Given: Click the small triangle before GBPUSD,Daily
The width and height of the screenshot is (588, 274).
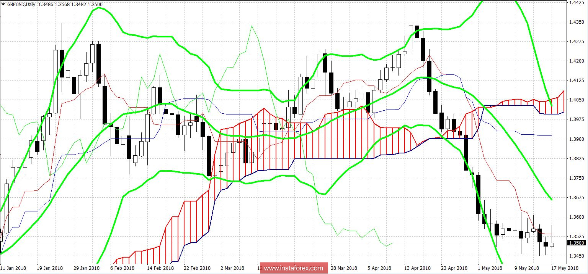Looking at the screenshot, I should (3, 4).
